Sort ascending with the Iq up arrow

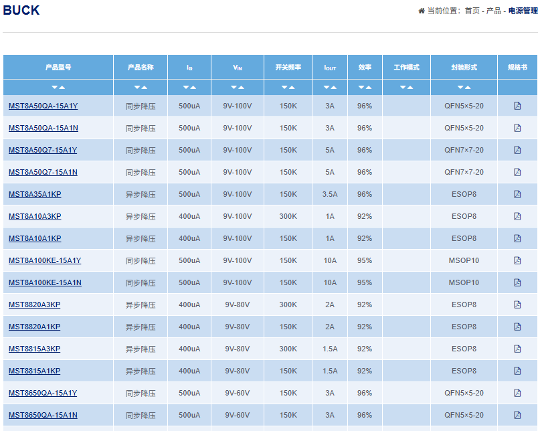tap(193, 88)
